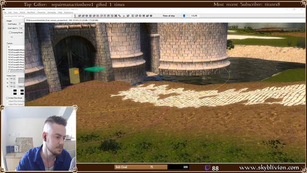Open the View menu

[16, 12]
